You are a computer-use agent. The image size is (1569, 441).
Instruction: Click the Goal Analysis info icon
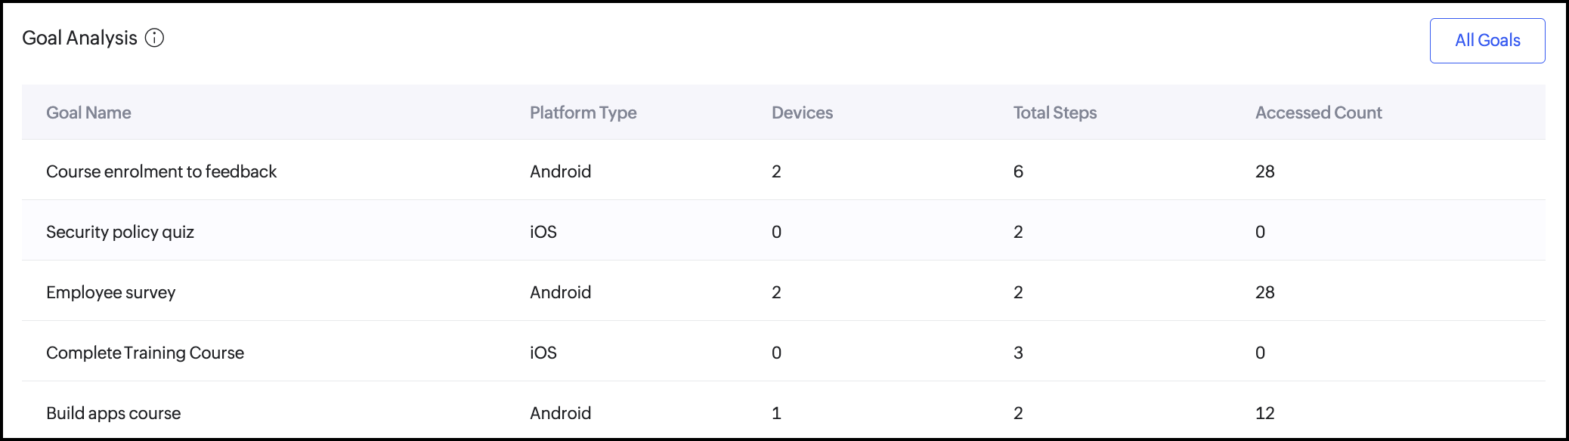pyautogui.click(x=154, y=38)
